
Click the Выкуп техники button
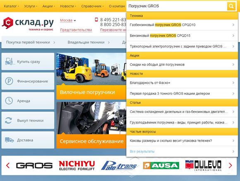tap(28, 120)
